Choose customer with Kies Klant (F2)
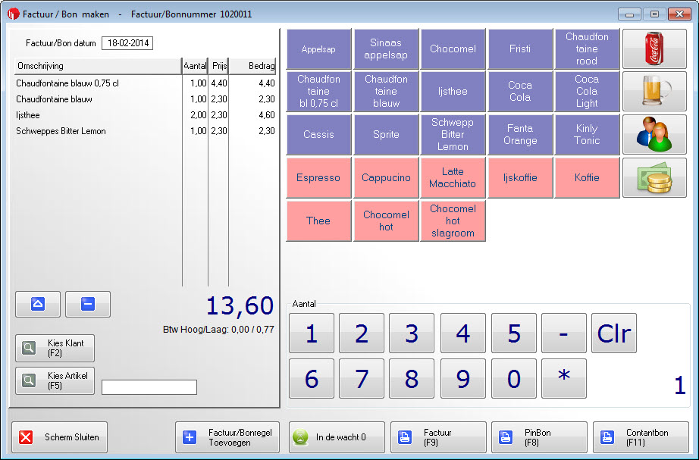This screenshot has height=460, width=699. click(55, 348)
